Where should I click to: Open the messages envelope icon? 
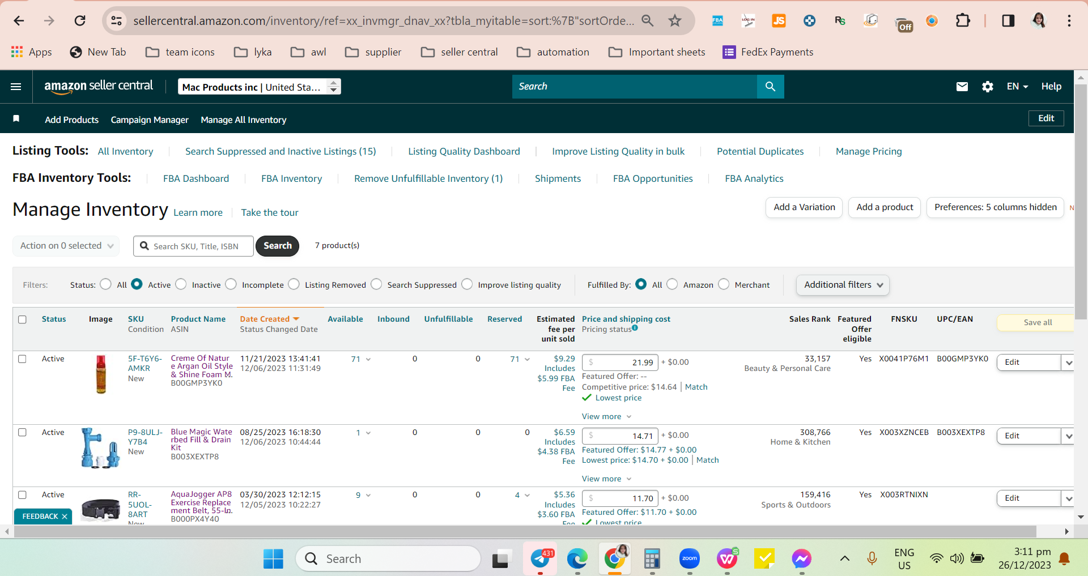pyautogui.click(x=962, y=87)
